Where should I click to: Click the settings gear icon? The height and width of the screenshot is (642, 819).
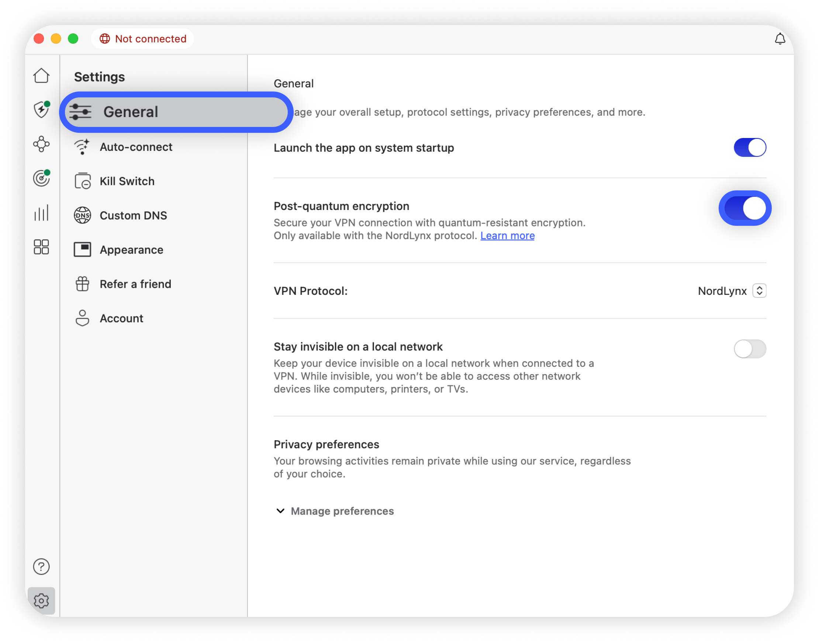[x=41, y=601]
